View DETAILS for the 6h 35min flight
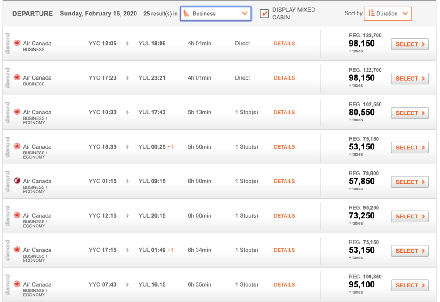The width and height of the screenshot is (440, 302). click(x=284, y=284)
